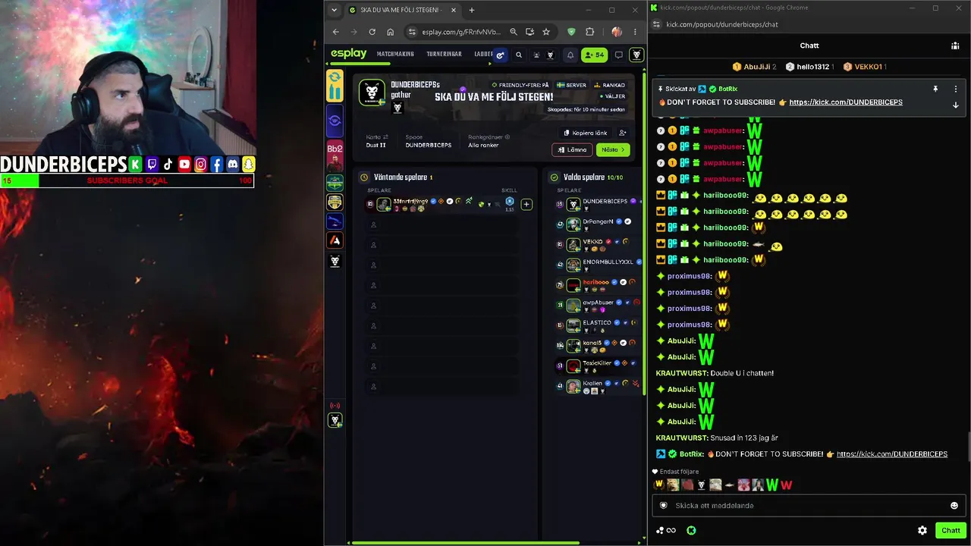This screenshot has height=546, width=971.
Task: Click AbuJiJi in the top gifters leaderboard
Action: (755, 67)
